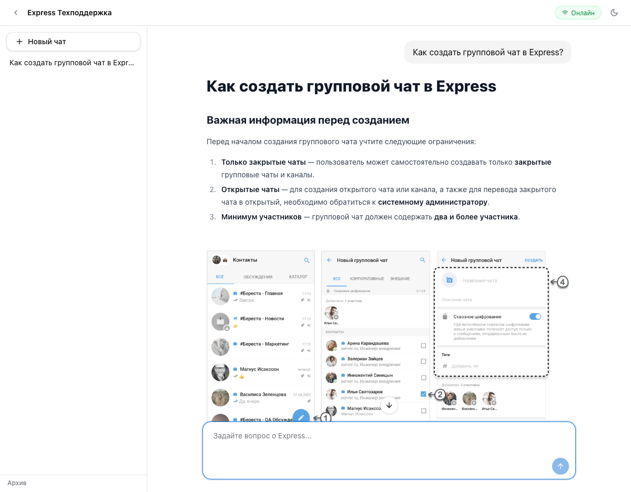
Task: Uncheck the checkbox for Илья Святозаров
Action: point(423,394)
